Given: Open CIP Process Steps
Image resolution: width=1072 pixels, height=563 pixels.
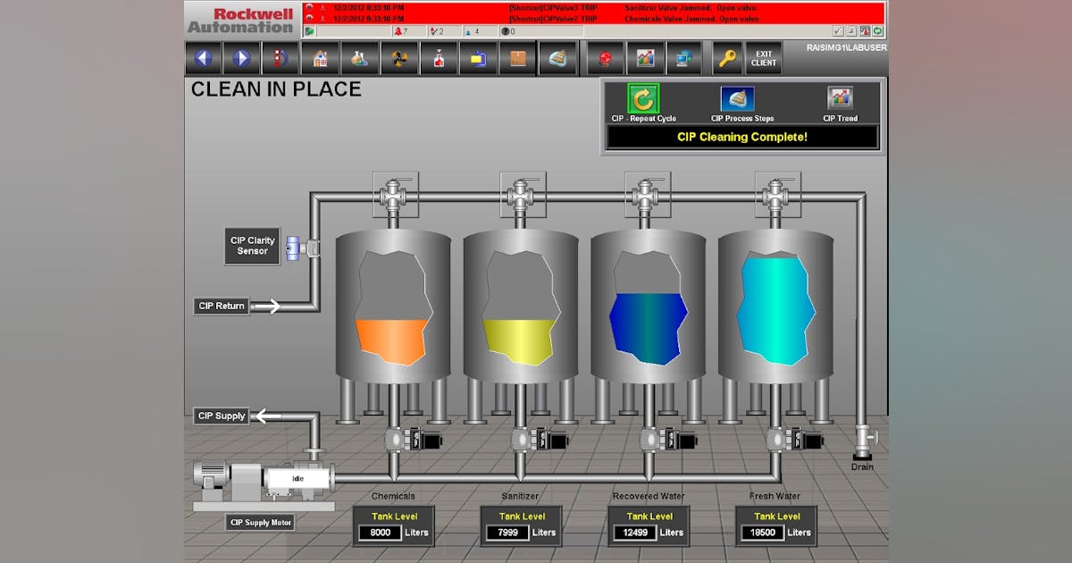Looking at the screenshot, I should 738,99.
